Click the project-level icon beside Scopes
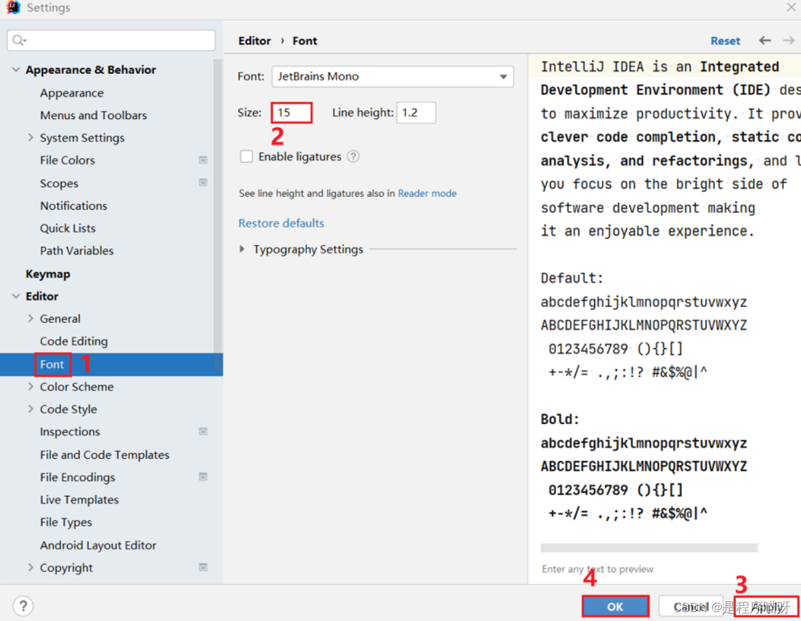This screenshot has height=621, width=801. tap(202, 183)
